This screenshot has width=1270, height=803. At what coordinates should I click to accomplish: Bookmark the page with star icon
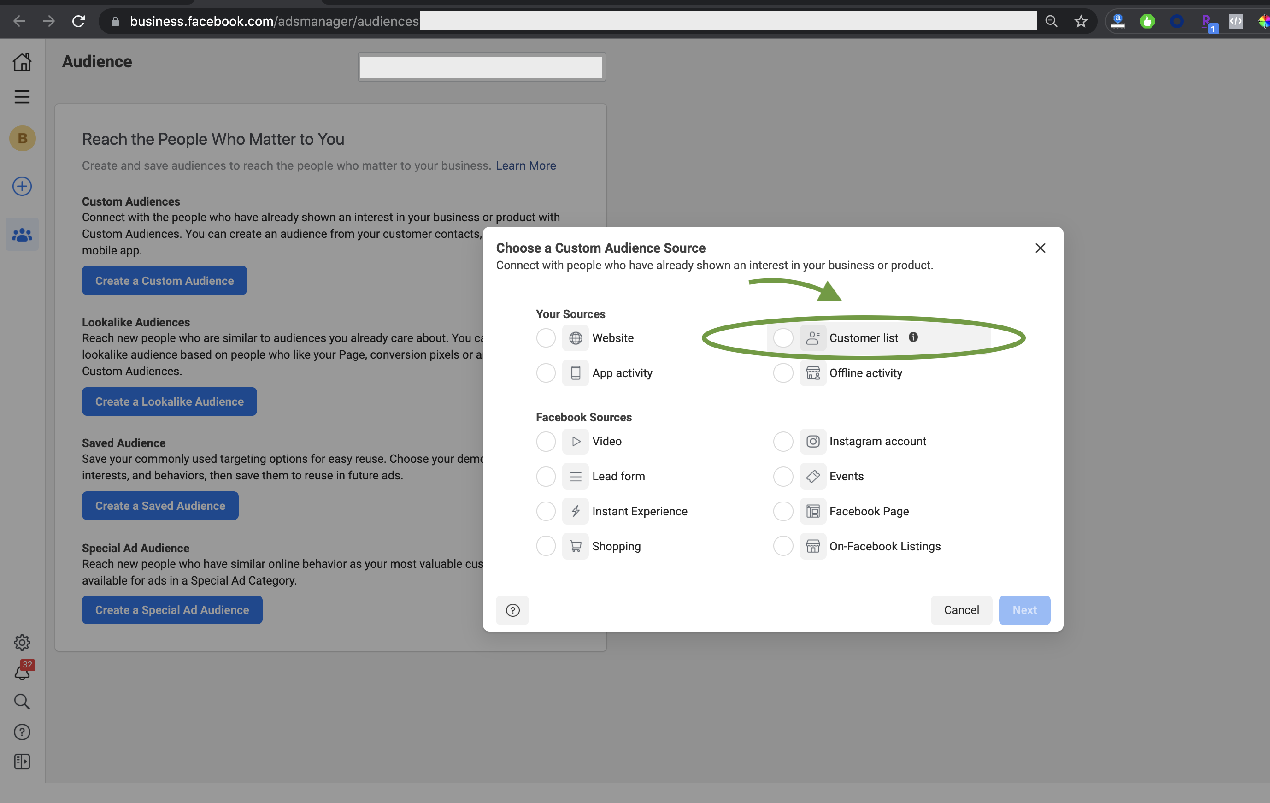[x=1081, y=21]
